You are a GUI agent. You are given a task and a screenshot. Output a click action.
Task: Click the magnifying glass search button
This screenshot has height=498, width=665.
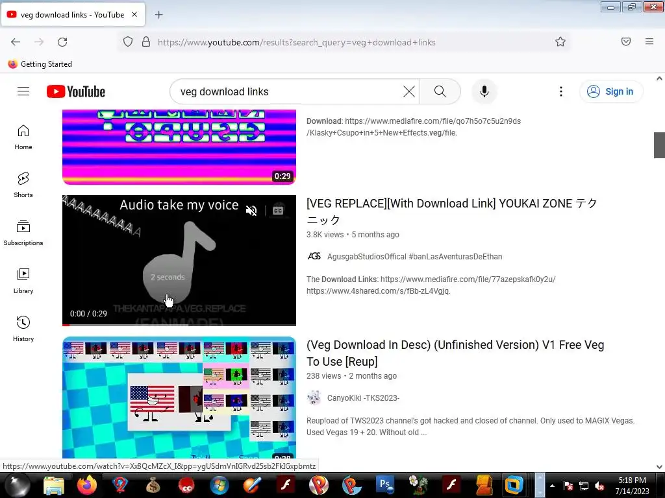[440, 91]
